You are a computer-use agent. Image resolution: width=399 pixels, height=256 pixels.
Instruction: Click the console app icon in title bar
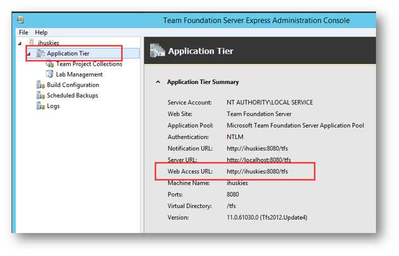[20, 20]
